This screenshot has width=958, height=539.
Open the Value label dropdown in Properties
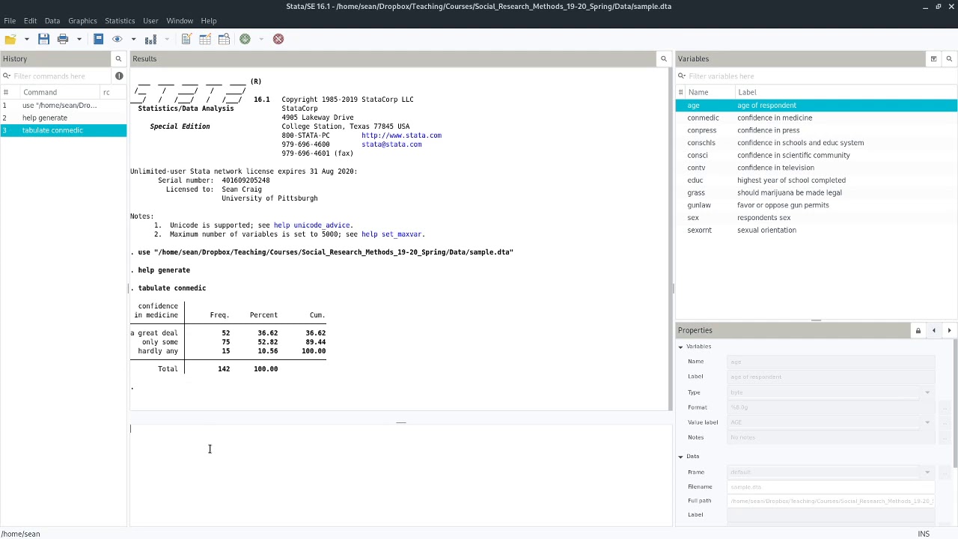(x=927, y=422)
